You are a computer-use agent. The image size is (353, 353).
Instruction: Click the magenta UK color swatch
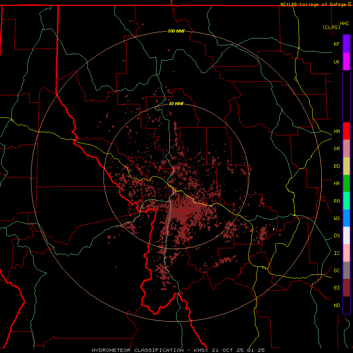pyautogui.click(x=346, y=62)
